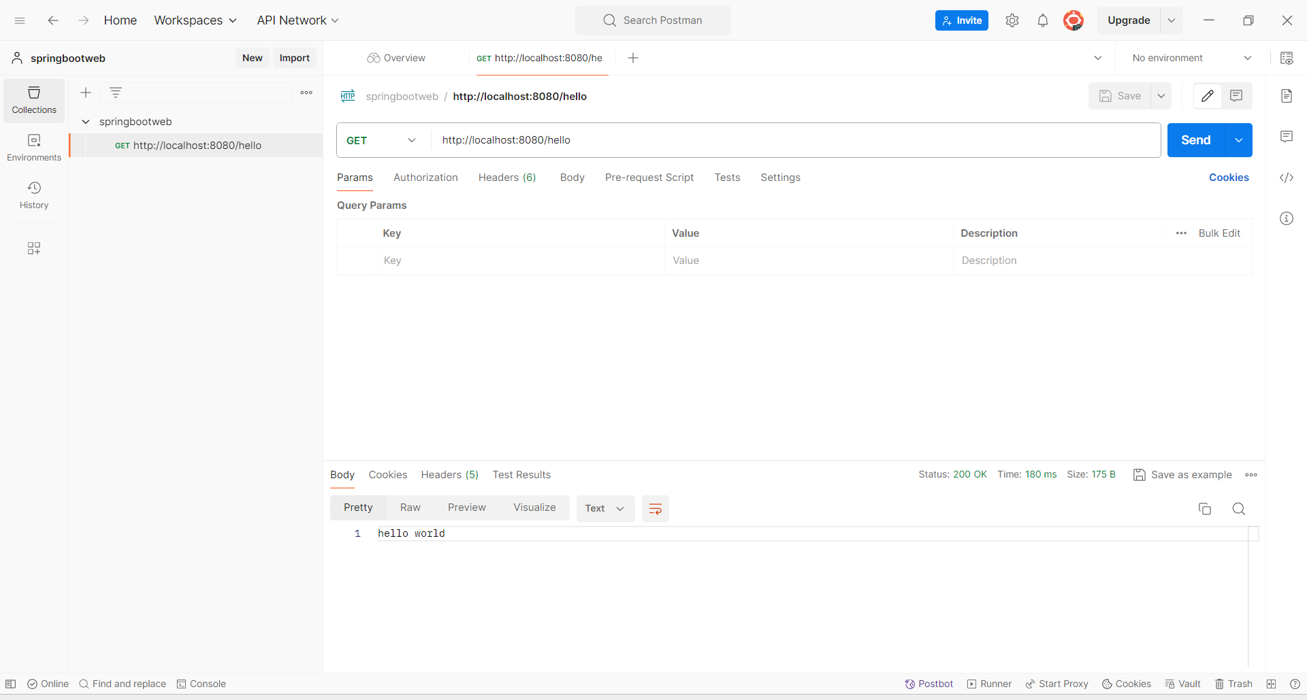Click the filter collections icon
Viewport: 1307px width, 700px height.
click(116, 93)
